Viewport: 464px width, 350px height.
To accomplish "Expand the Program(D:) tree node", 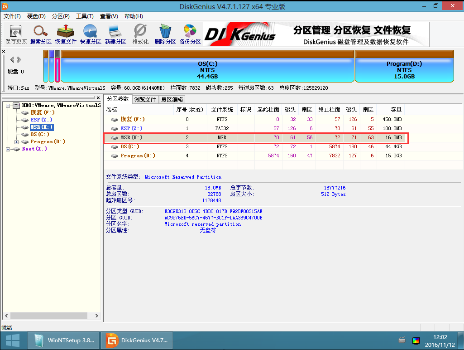I will click(x=17, y=142).
